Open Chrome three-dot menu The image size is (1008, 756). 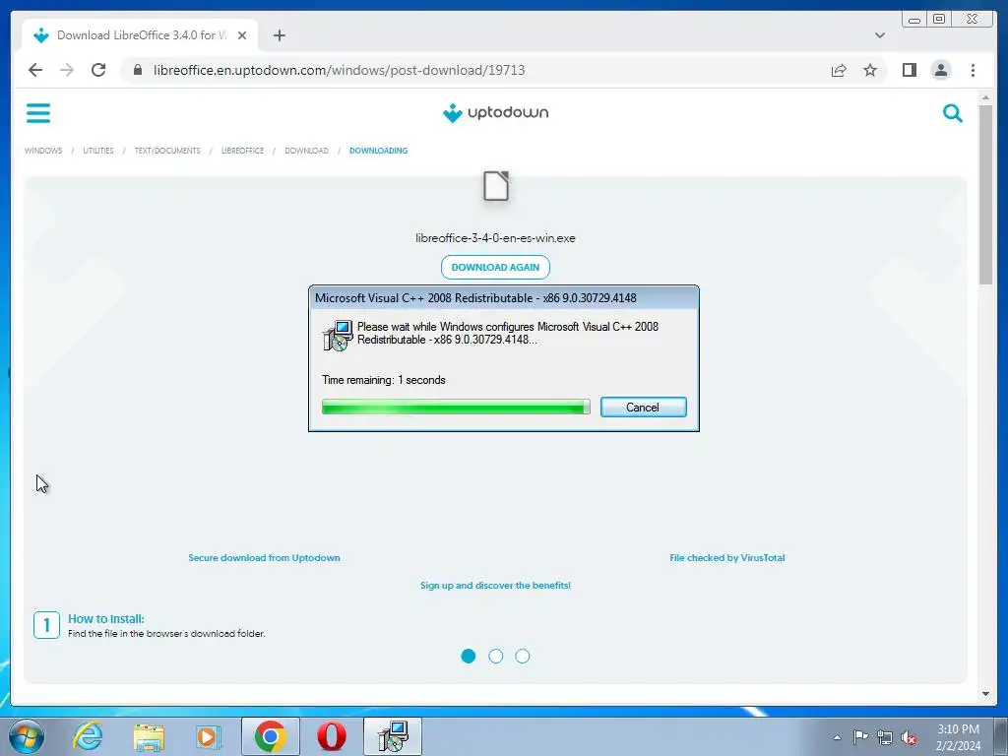tap(973, 70)
